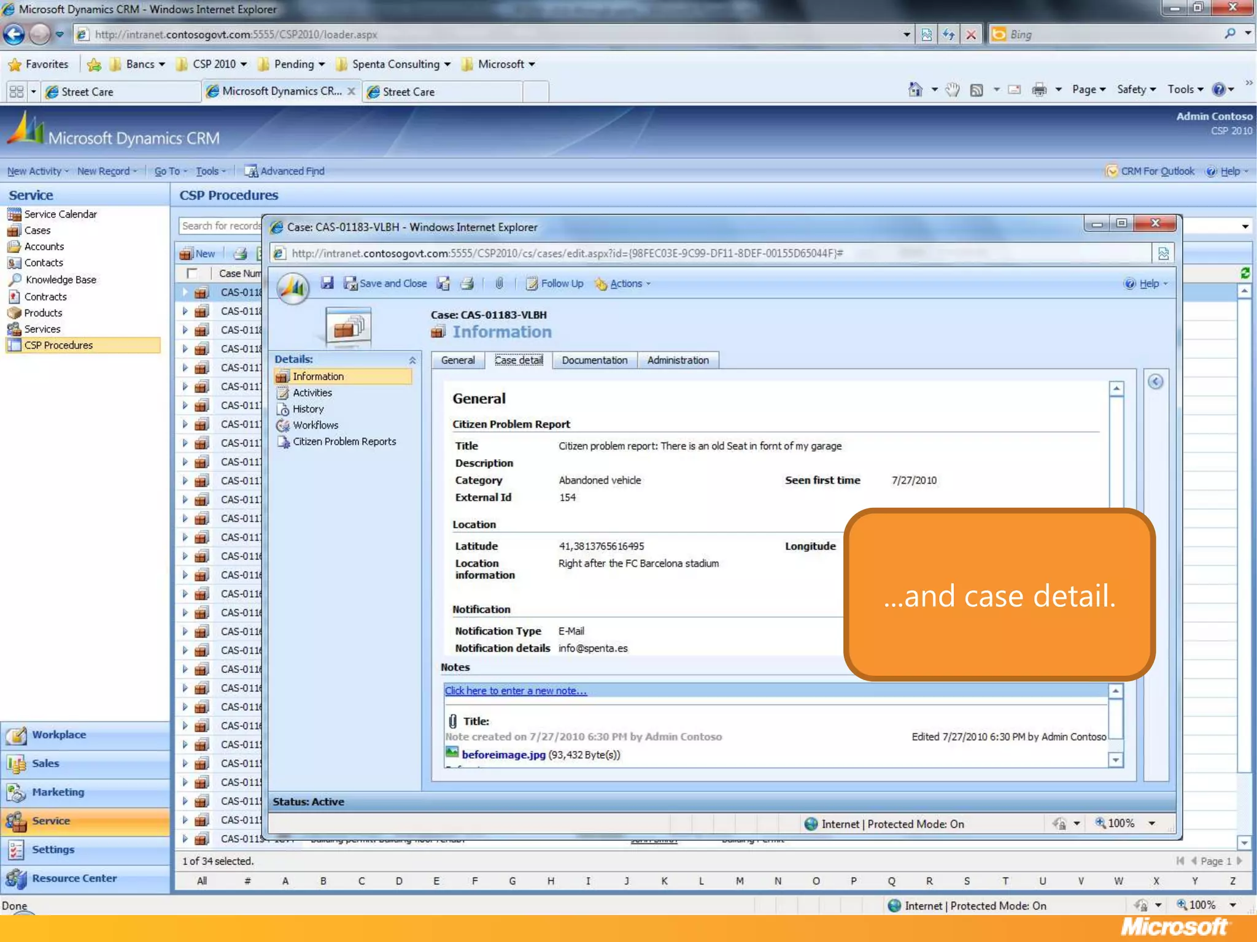The height and width of the screenshot is (942, 1257).
Task: Switch to the Administration tab
Action: coord(677,360)
